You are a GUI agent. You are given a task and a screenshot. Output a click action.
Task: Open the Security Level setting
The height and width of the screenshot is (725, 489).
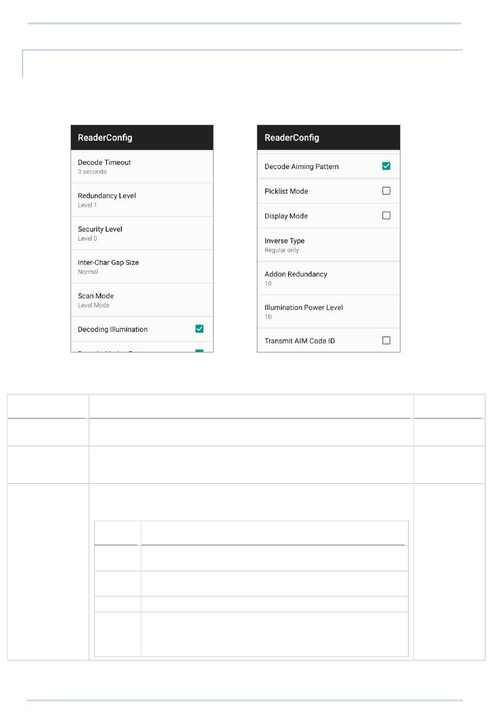[142, 233]
